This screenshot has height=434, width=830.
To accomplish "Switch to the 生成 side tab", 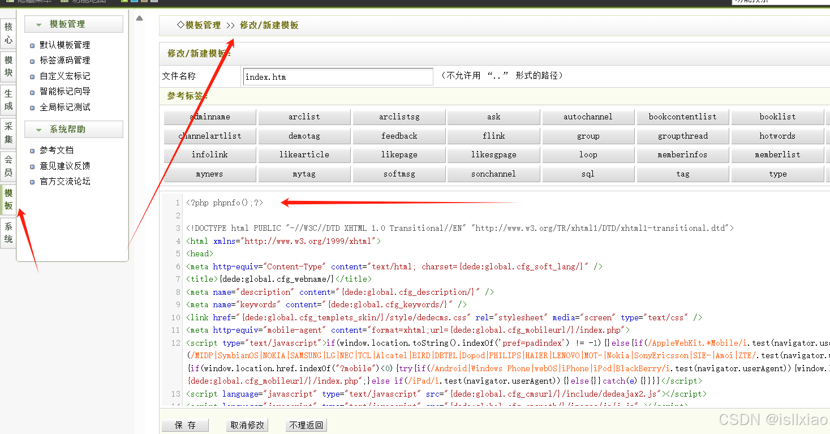I will click(x=8, y=100).
